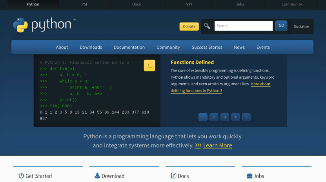Follow the Learn More link
The height and width of the screenshot is (182, 326).
pyautogui.click(x=217, y=145)
